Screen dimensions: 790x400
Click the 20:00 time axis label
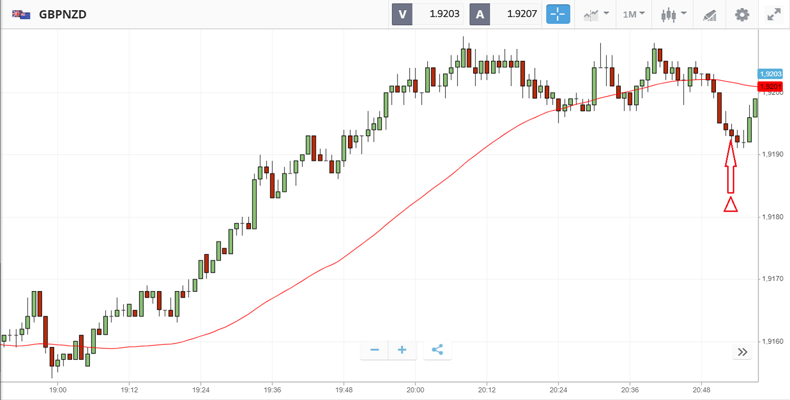click(415, 389)
